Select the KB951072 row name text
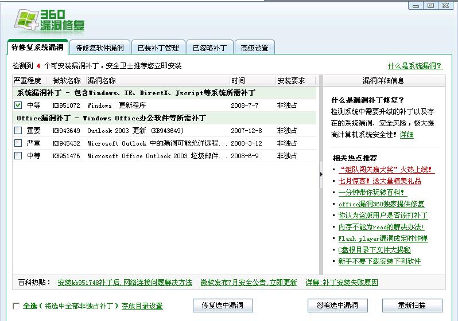458x321 pixels. click(117, 105)
